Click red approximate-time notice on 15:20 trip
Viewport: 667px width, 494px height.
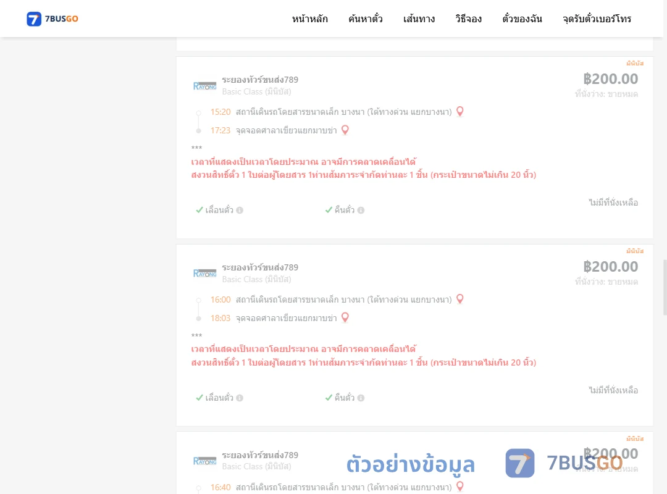(x=304, y=162)
